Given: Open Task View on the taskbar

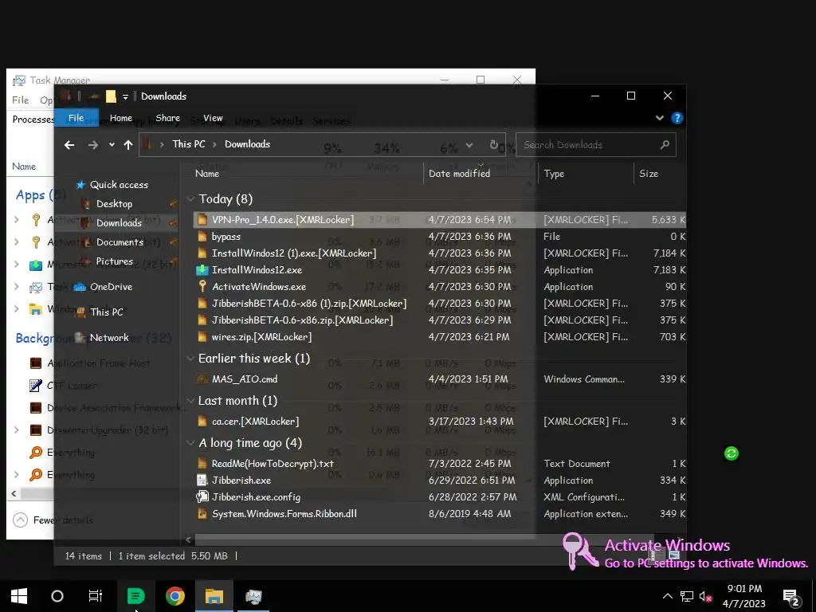Looking at the screenshot, I should 96,596.
